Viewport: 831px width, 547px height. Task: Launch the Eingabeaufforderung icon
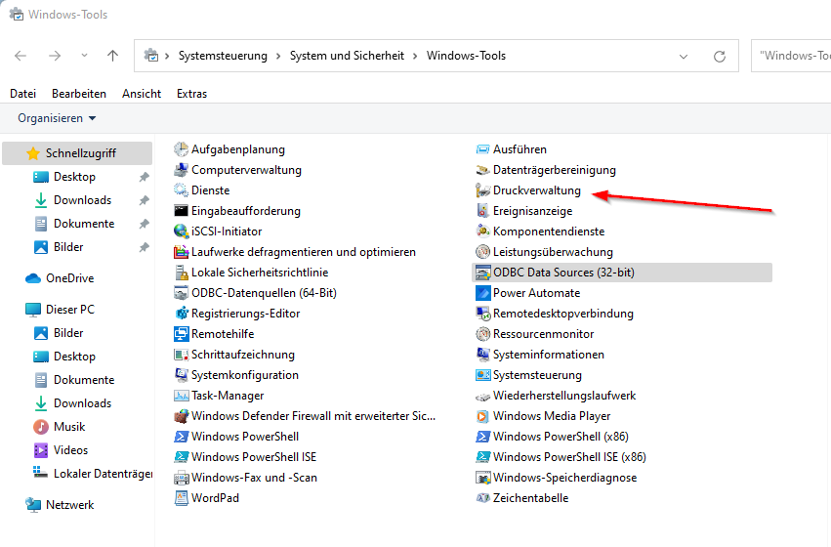click(x=182, y=211)
